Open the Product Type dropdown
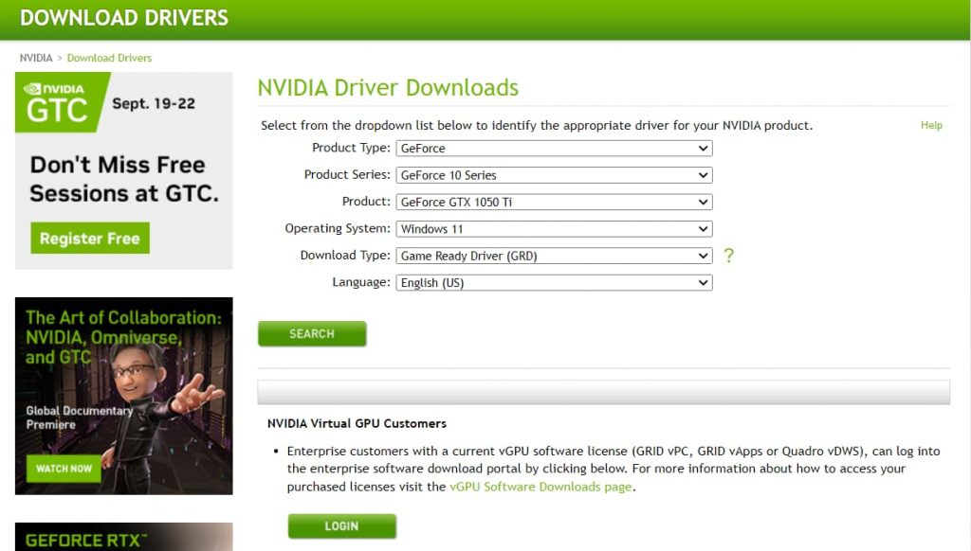 [x=554, y=149]
